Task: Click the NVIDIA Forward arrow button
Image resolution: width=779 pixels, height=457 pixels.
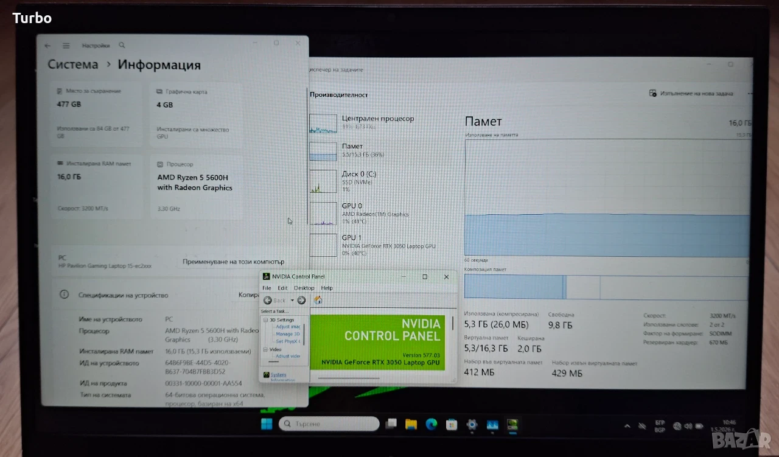Action: click(301, 300)
